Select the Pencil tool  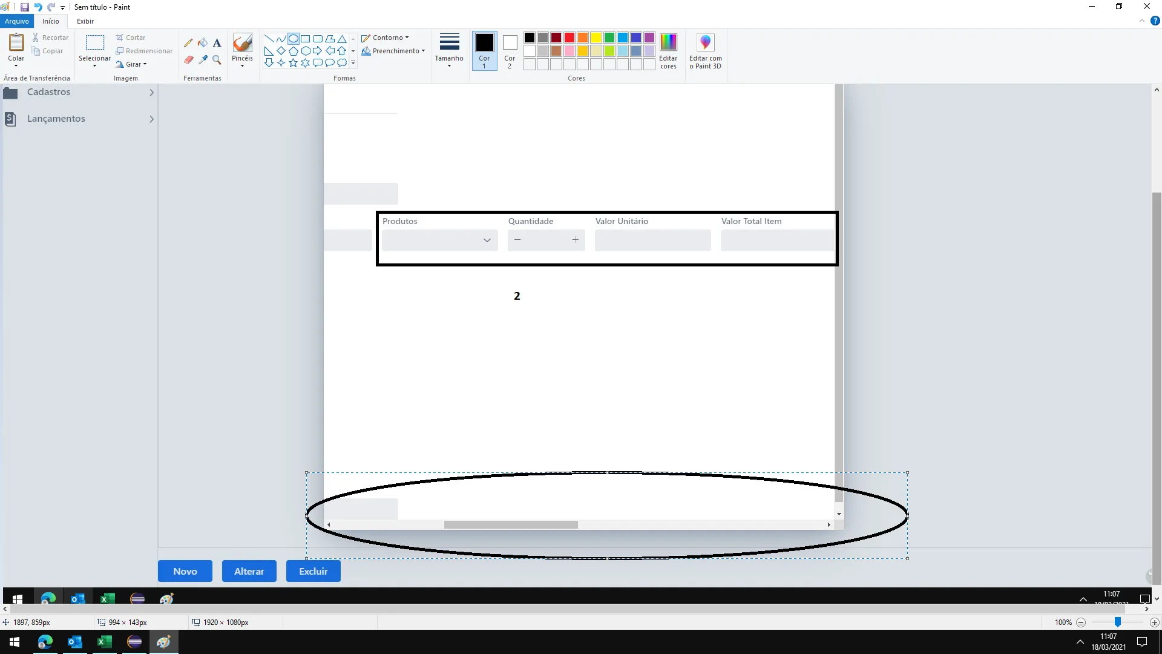pos(188,43)
